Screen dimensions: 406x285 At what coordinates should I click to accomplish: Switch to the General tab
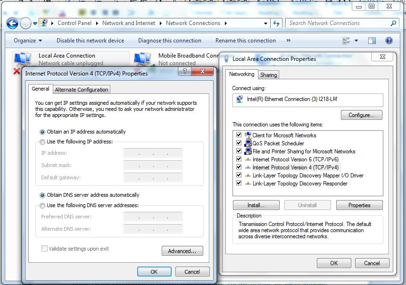(x=41, y=89)
